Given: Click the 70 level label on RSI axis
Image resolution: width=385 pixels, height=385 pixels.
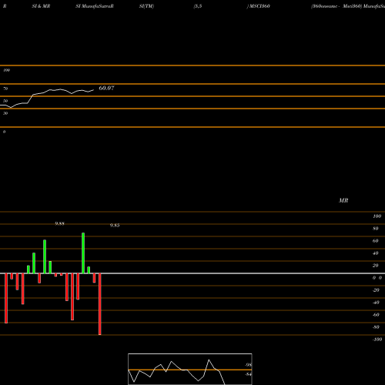Looking at the screenshot, I should 5,89.
